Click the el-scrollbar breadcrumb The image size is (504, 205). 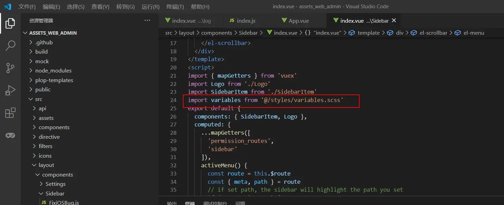point(433,33)
